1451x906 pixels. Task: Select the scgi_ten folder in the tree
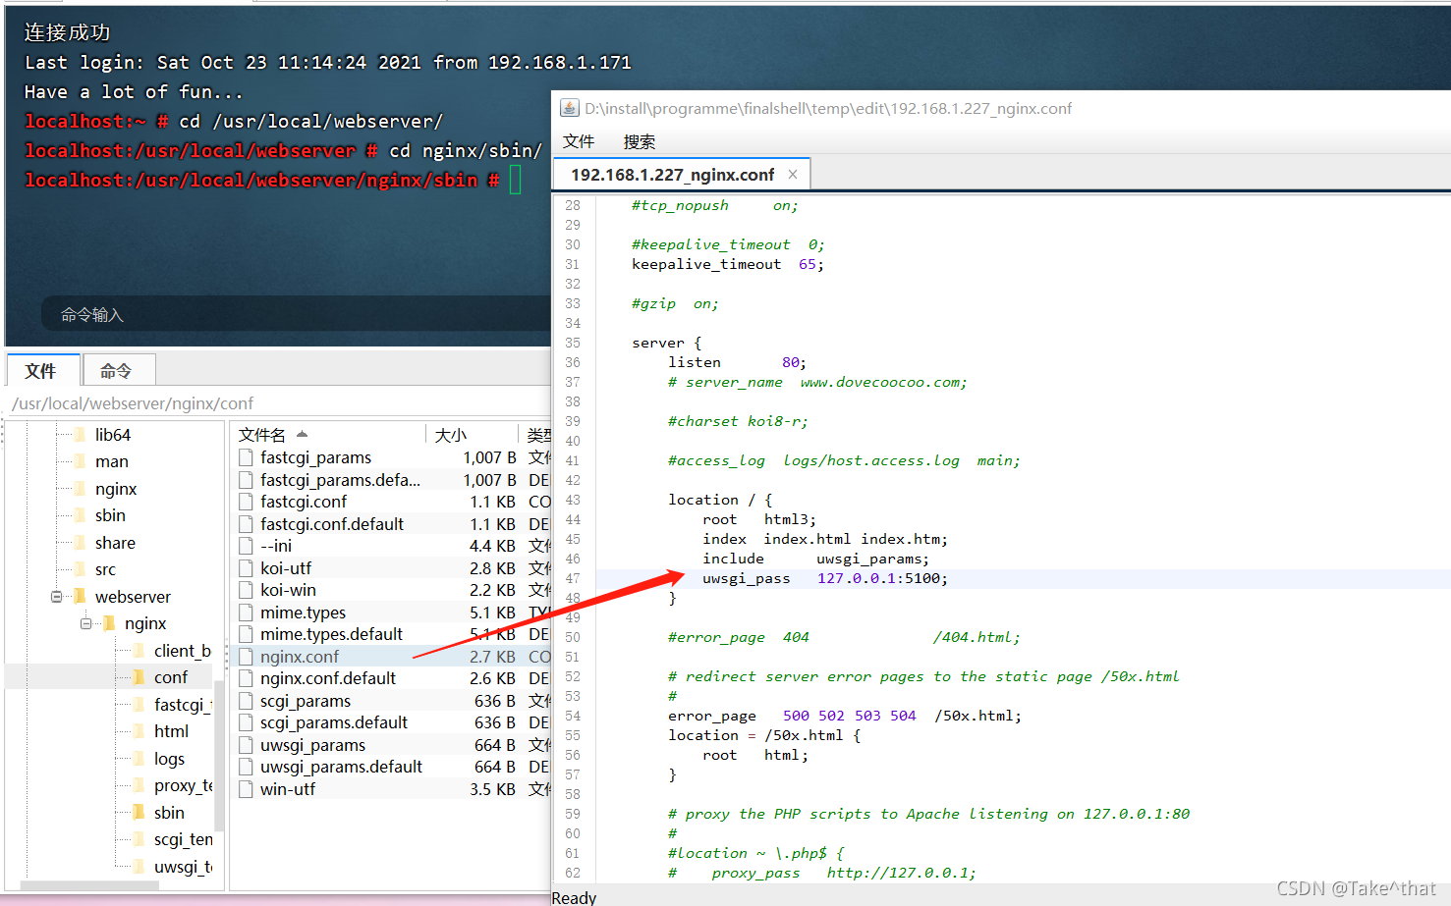(x=183, y=839)
